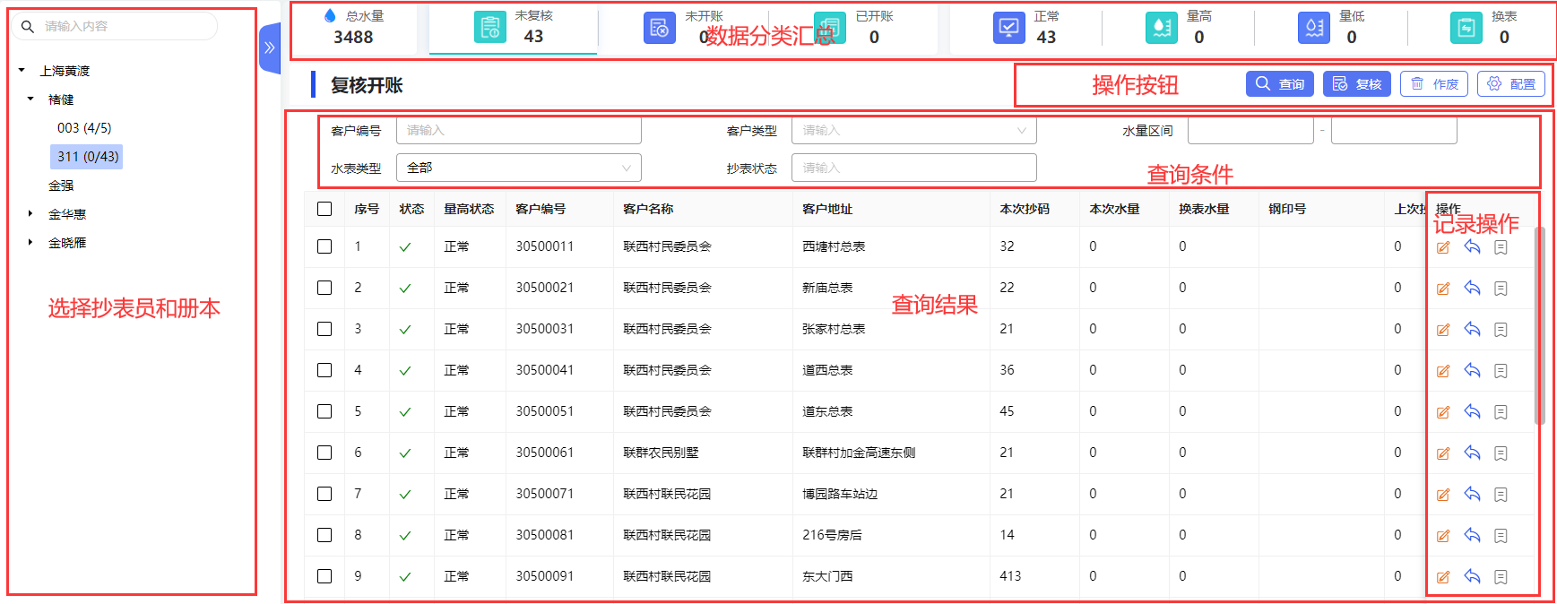Switch to the 未开账 summary tab
Image resolution: width=1557 pixels, height=604 pixels.
[x=683, y=28]
